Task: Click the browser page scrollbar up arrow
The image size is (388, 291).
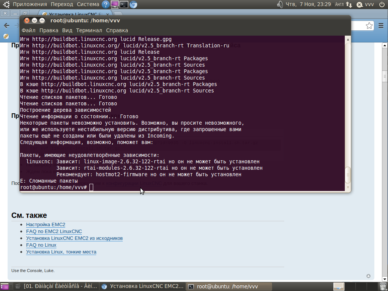Action: coord(385,45)
